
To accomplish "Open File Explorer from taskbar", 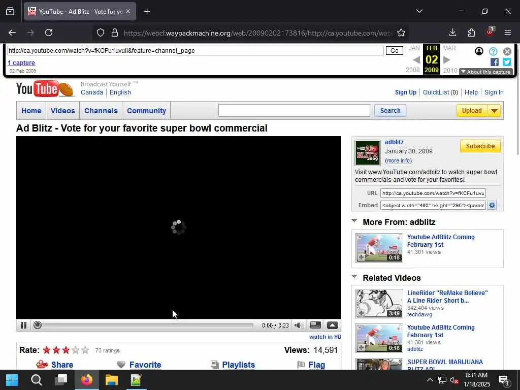I will (x=111, y=380).
